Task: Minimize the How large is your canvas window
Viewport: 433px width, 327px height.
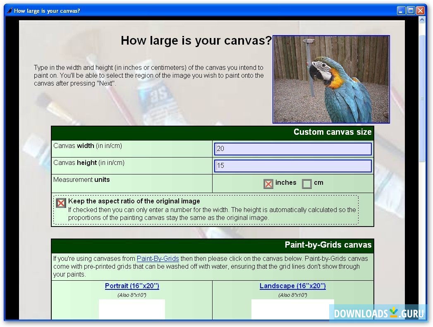Action: [x=401, y=10]
